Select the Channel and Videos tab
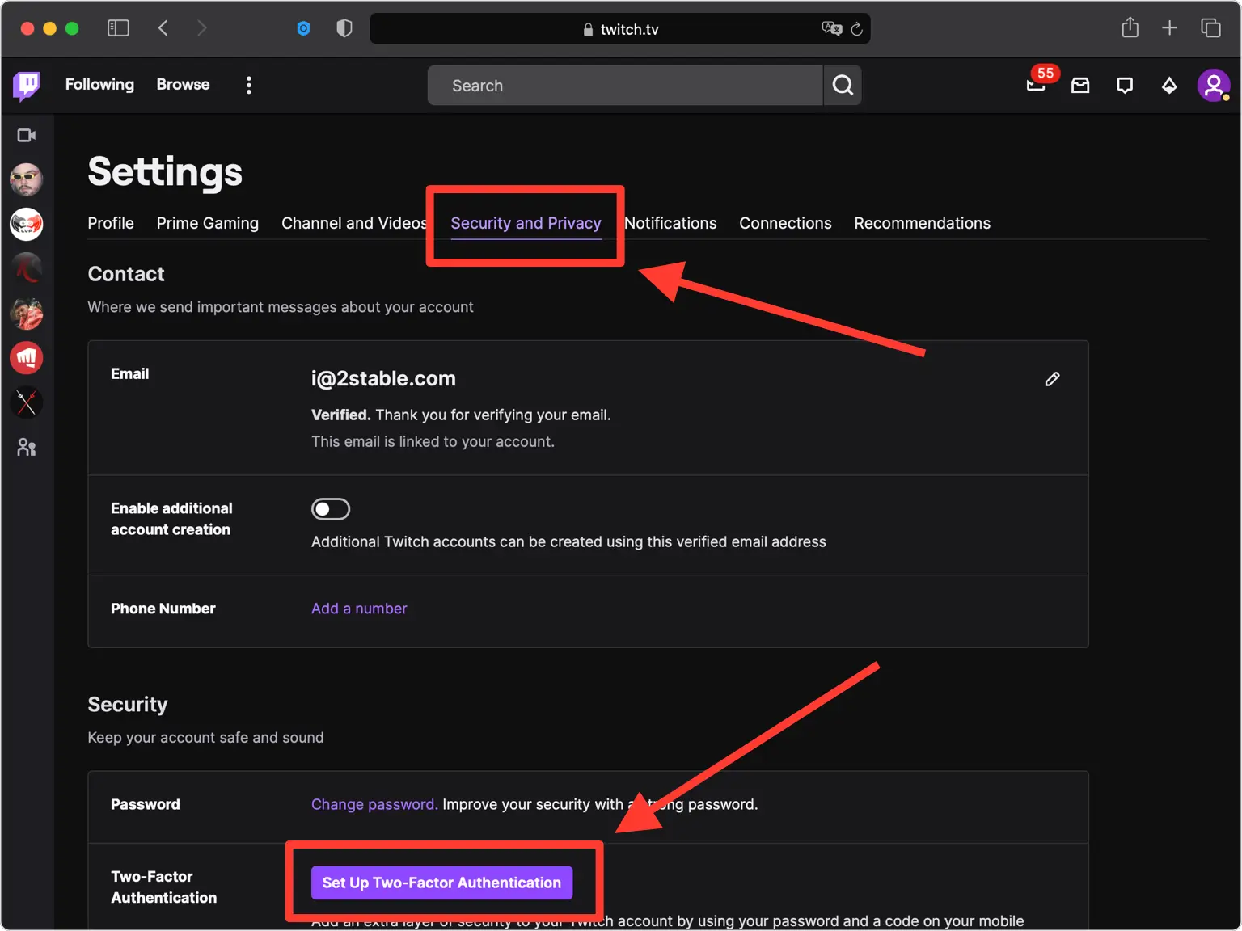 coord(354,223)
